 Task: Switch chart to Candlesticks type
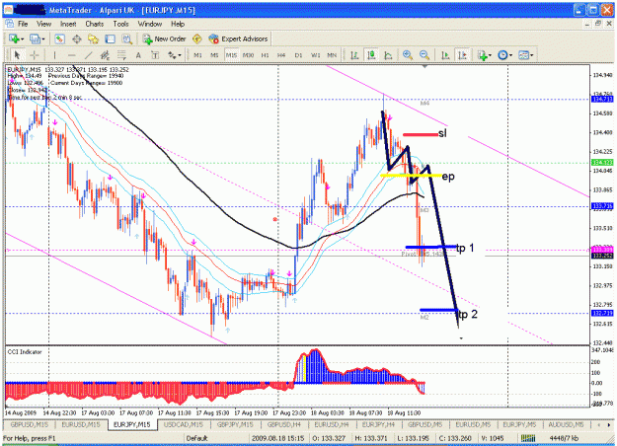pos(371,55)
